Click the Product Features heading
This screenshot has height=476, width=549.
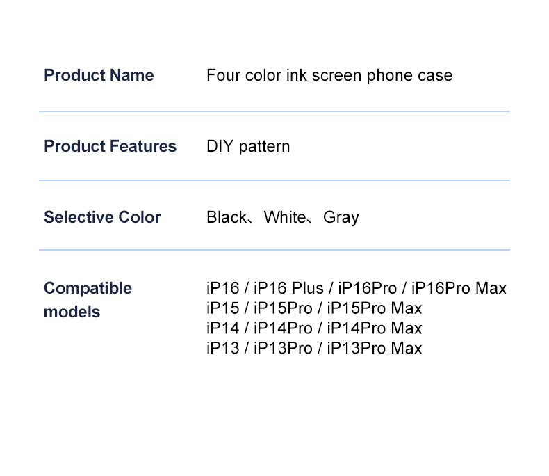point(110,146)
